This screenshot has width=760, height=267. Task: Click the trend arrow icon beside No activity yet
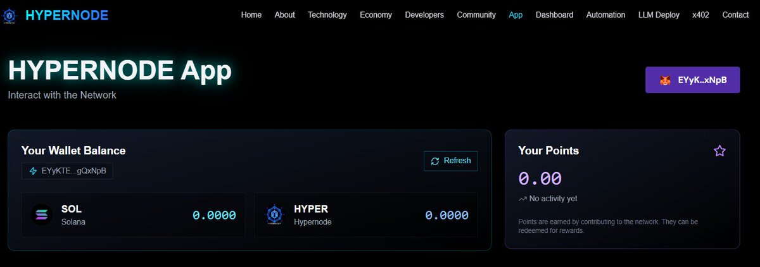[x=522, y=199]
